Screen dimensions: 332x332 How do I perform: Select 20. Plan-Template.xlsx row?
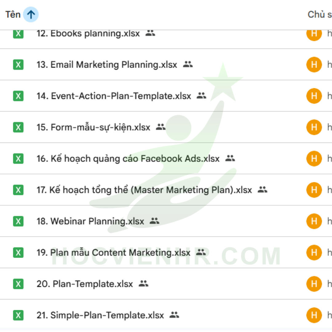[x=166, y=284]
